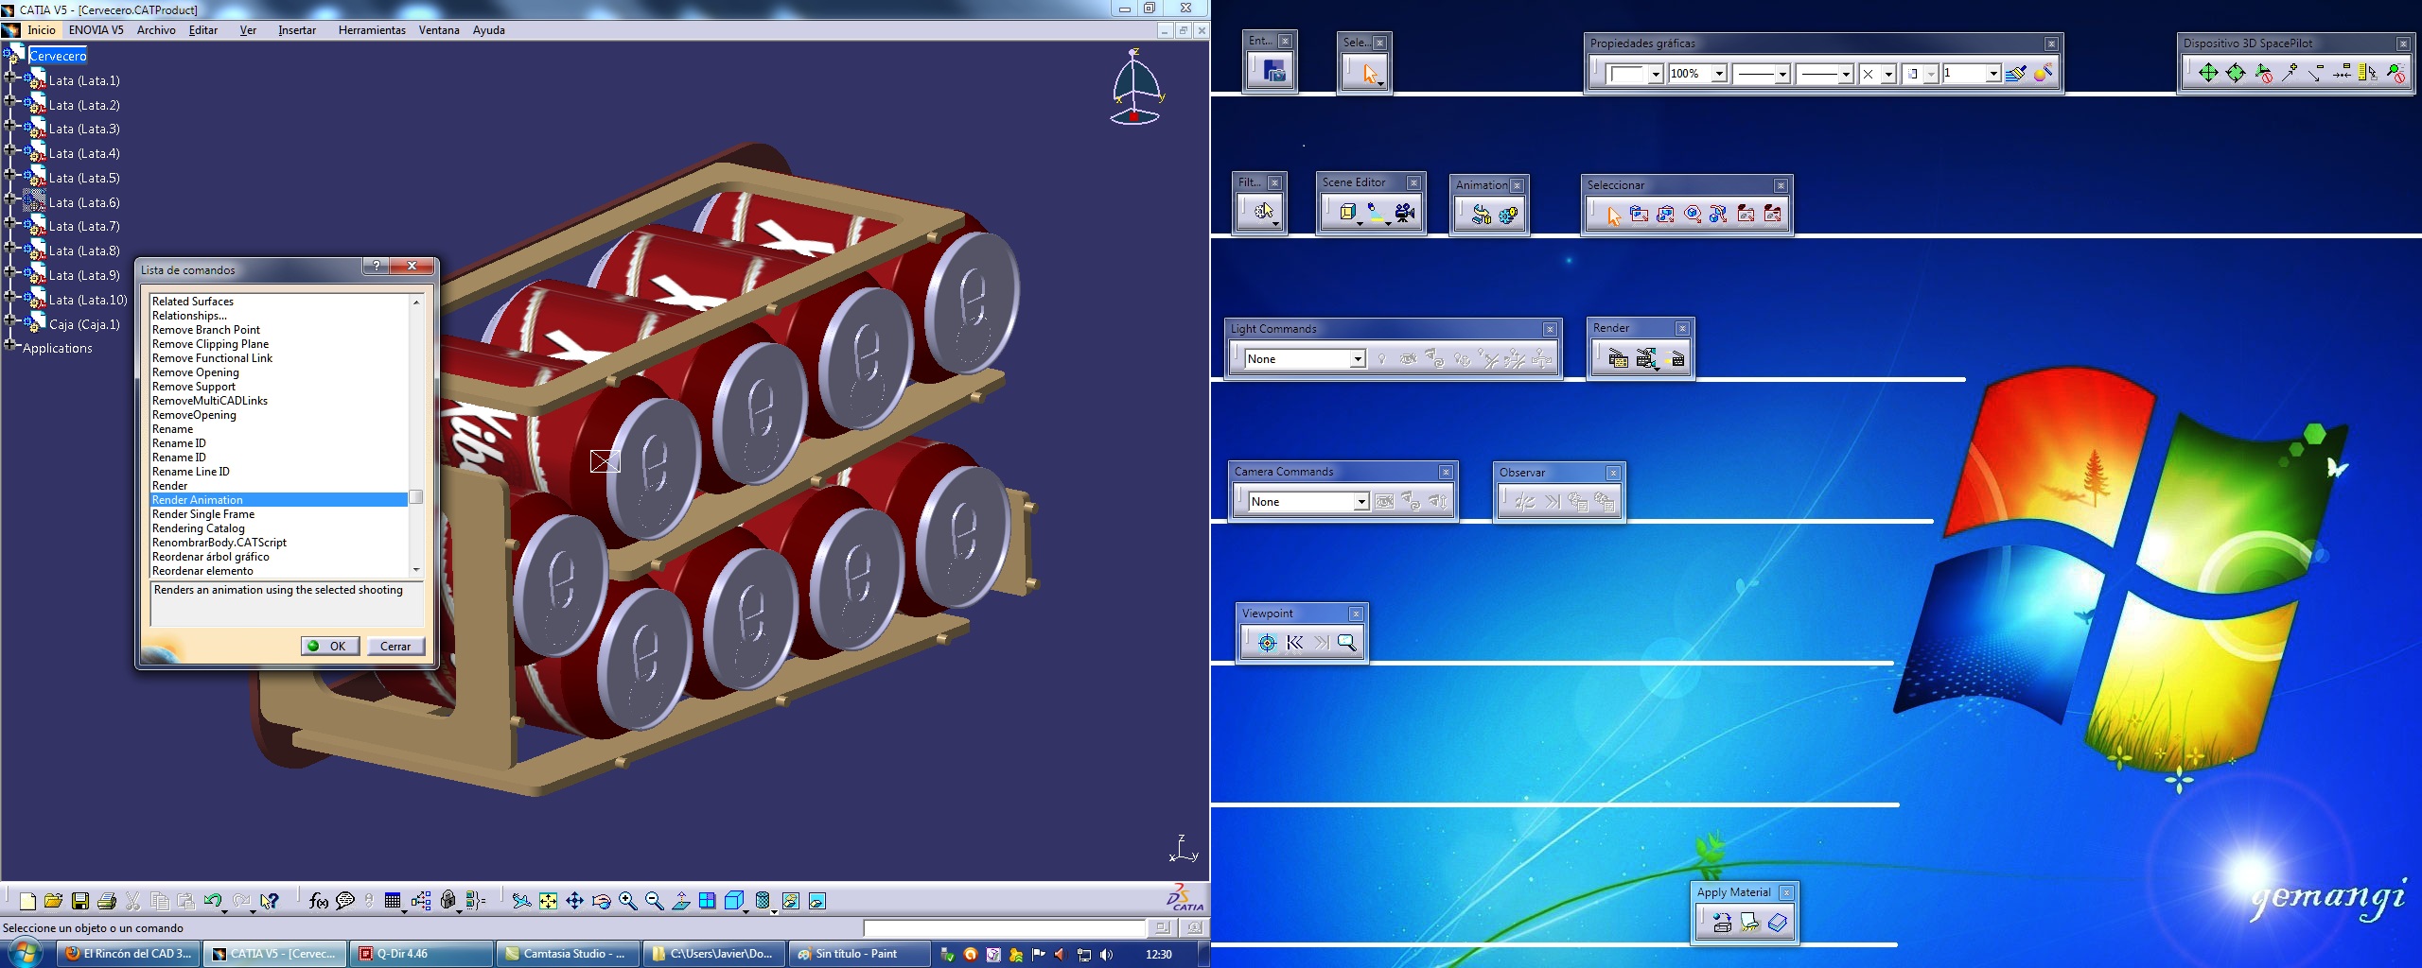Click the Windows Start orb
This screenshot has height=968, width=2422.
coord(25,953)
